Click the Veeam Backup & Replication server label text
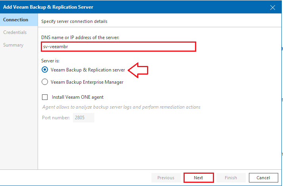 (x=88, y=70)
